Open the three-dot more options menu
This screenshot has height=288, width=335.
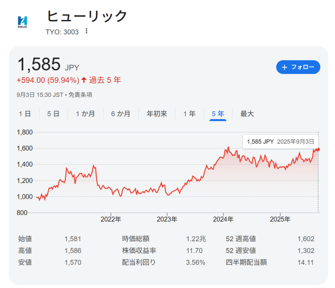(x=86, y=31)
